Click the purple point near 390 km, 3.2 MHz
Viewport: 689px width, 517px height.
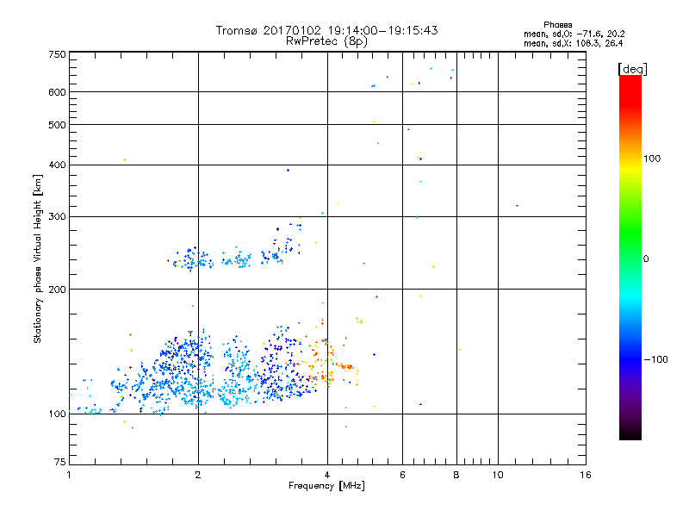[x=289, y=170]
